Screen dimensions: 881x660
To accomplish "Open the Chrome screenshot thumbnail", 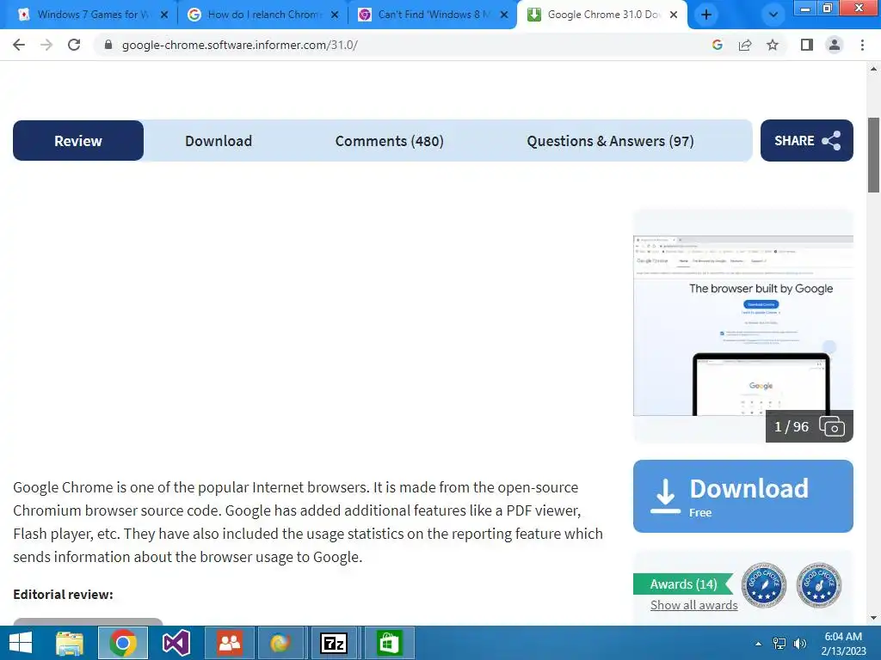I will (x=742, y=326).
